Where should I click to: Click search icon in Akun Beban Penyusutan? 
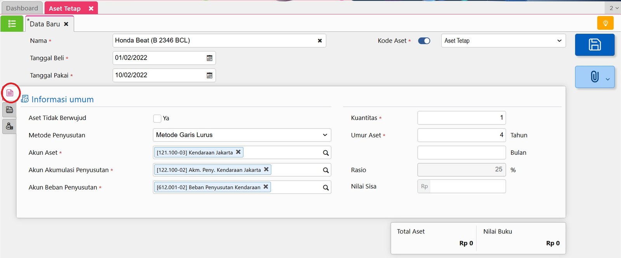pos(326,188)
